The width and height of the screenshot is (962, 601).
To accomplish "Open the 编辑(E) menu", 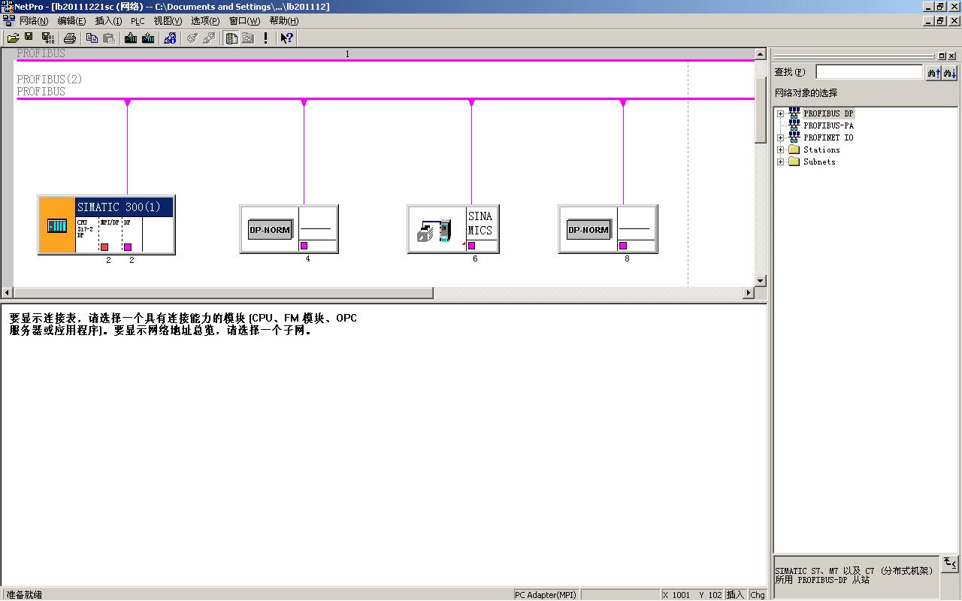I will pyautogui.click(x=71, y=21).
